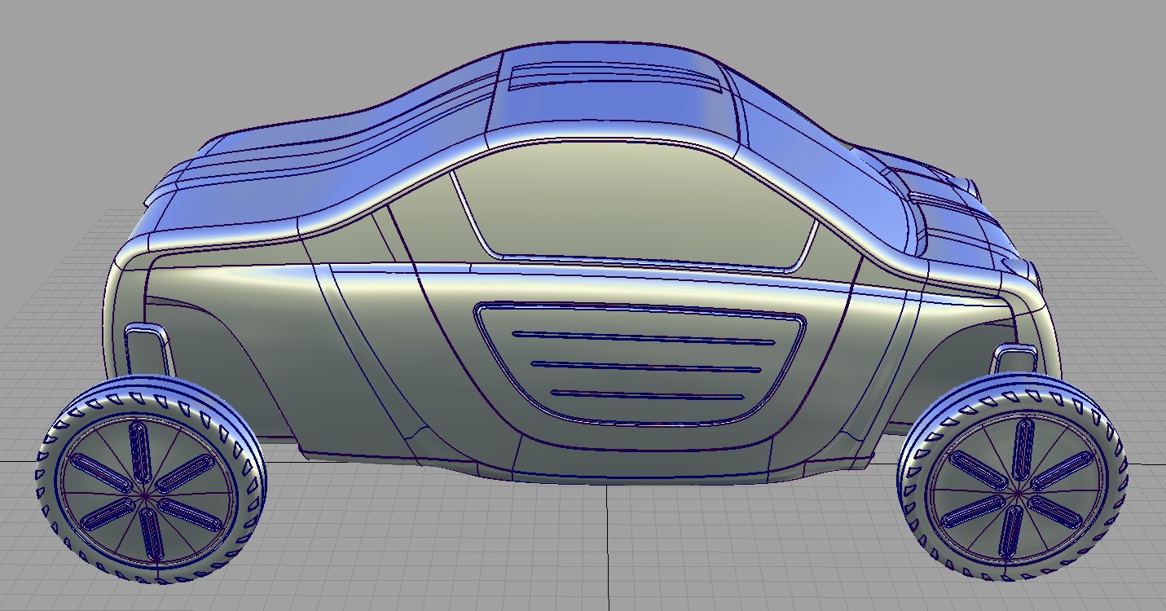Viewport: 1166px width, 611px height.
Task: Click empty gray background above the car
Action: (244, 49)
